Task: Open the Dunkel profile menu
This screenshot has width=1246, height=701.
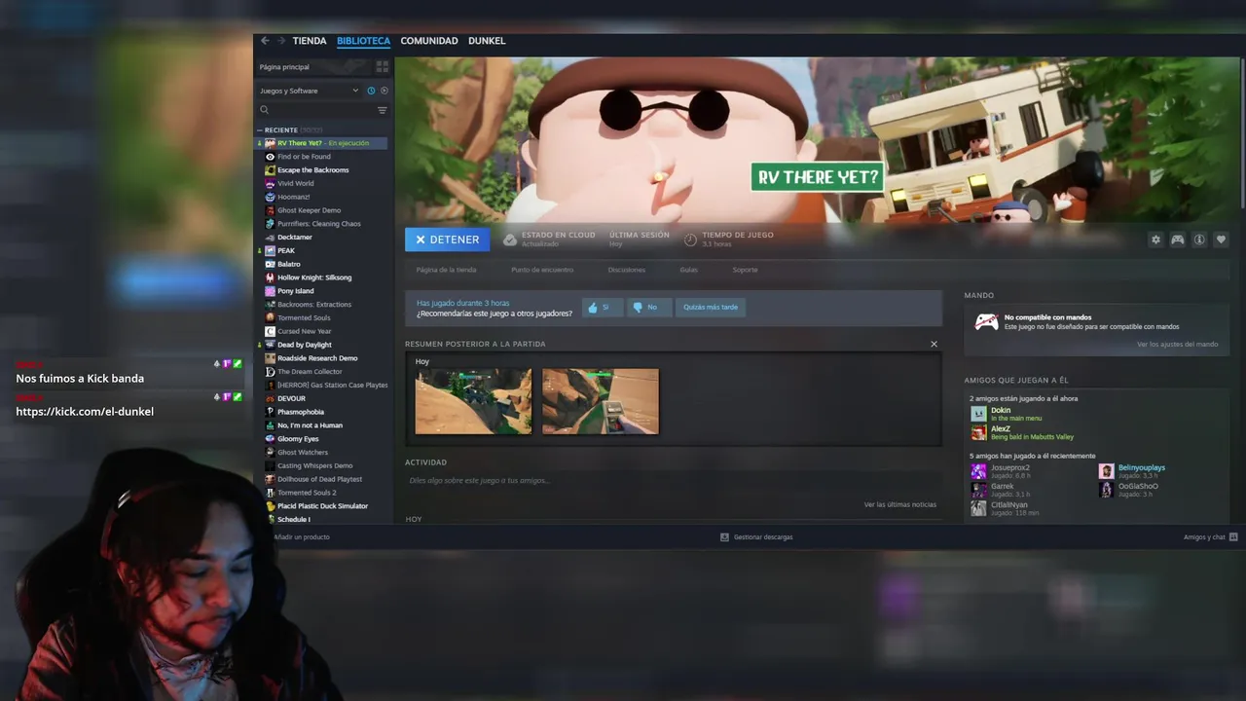Action: click(487, 41)
